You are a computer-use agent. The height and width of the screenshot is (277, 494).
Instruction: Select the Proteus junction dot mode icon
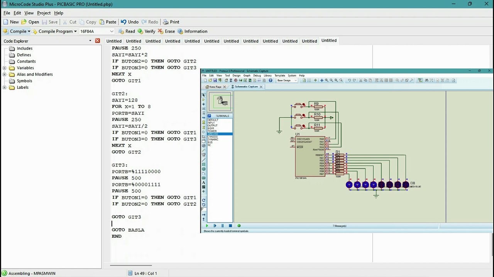click(x=204, y=104)
